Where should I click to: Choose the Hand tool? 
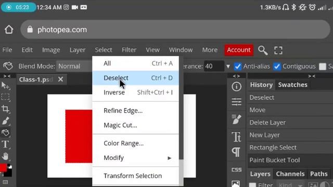click(5, 156)
